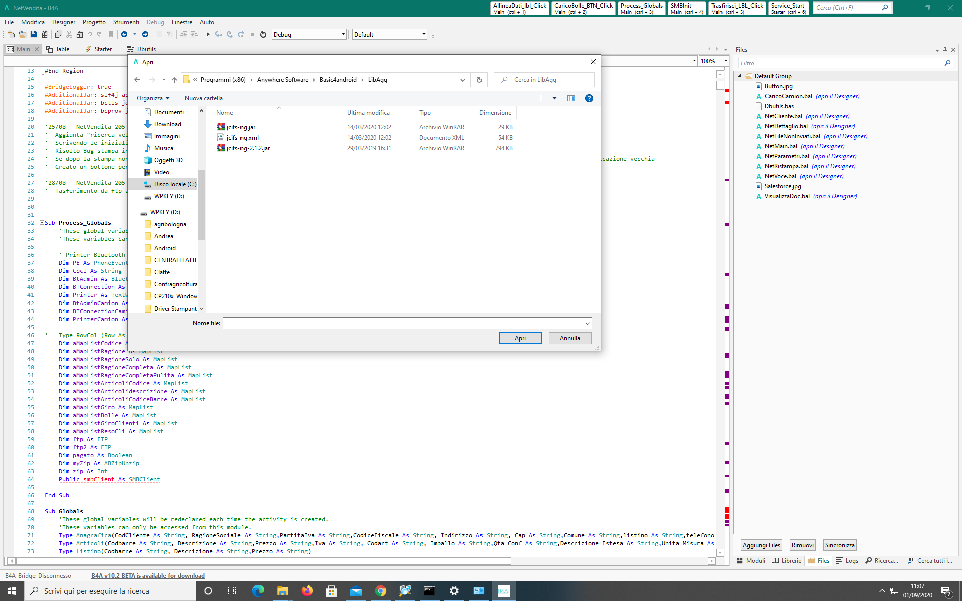
Task: Go back in the Apri dialog
Action: click(138, 80)
